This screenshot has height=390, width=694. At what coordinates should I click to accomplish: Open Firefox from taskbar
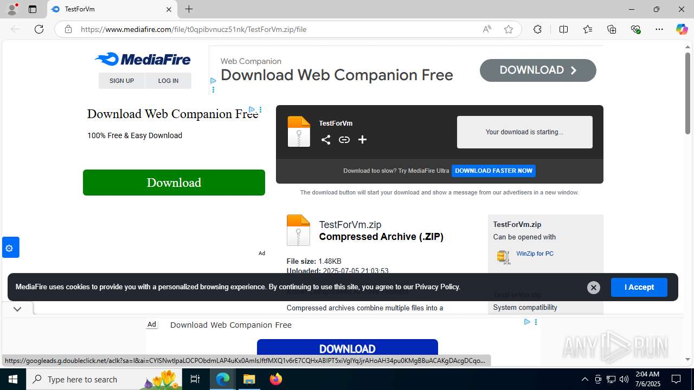click(276, 379)
